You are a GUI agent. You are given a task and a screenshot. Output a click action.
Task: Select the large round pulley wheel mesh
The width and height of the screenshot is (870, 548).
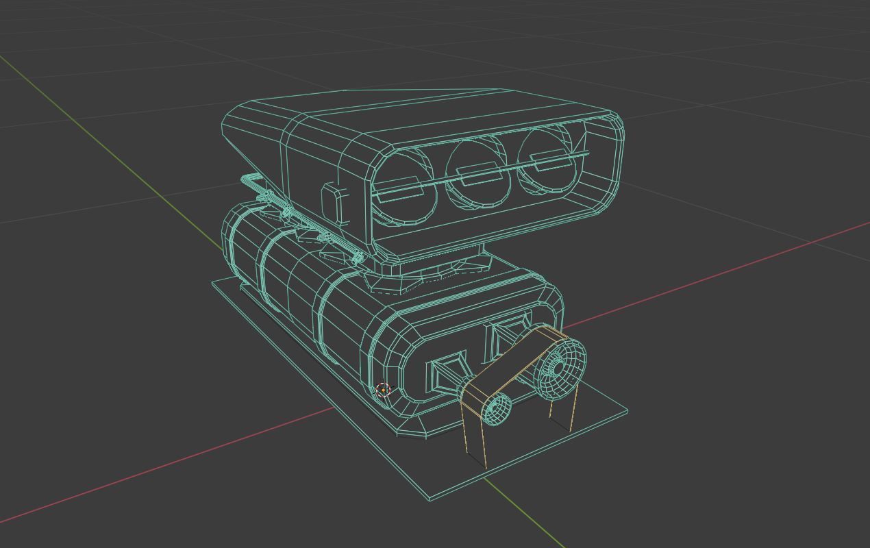click(x=560, y=369)
